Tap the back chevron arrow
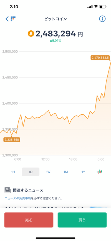 [7, 19]
